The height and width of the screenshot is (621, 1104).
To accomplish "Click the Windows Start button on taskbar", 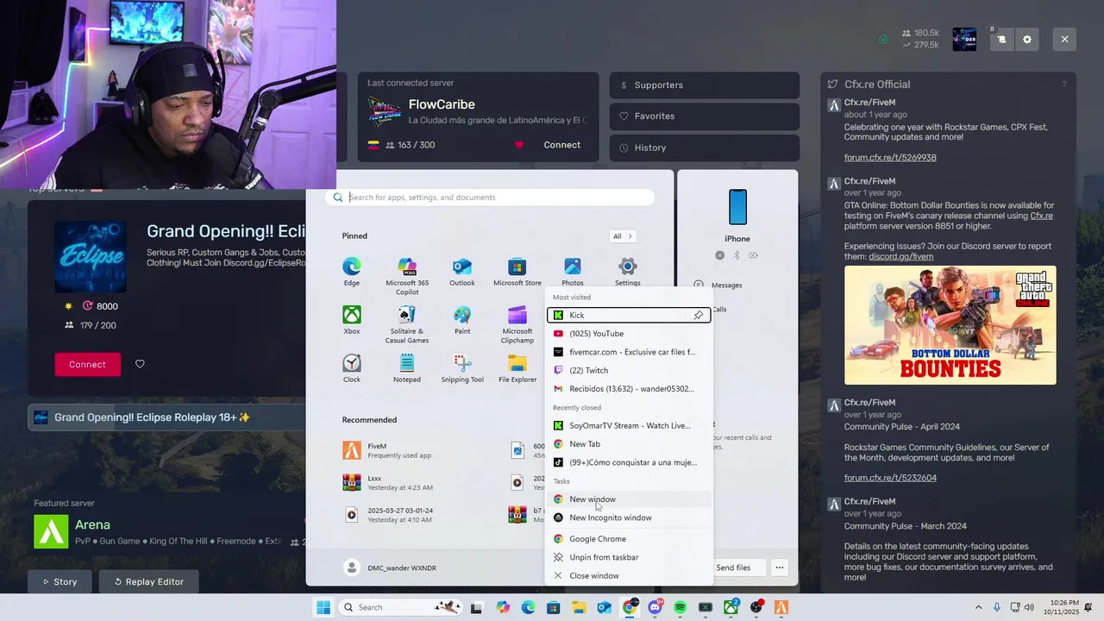I will coord(323,607).
